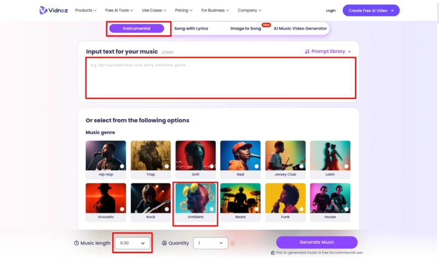Viewport: 439px width, 258px height.
Task: Switch to the Song with Lyrics tab
Action: pyautogui.click(x=191, y=29)
